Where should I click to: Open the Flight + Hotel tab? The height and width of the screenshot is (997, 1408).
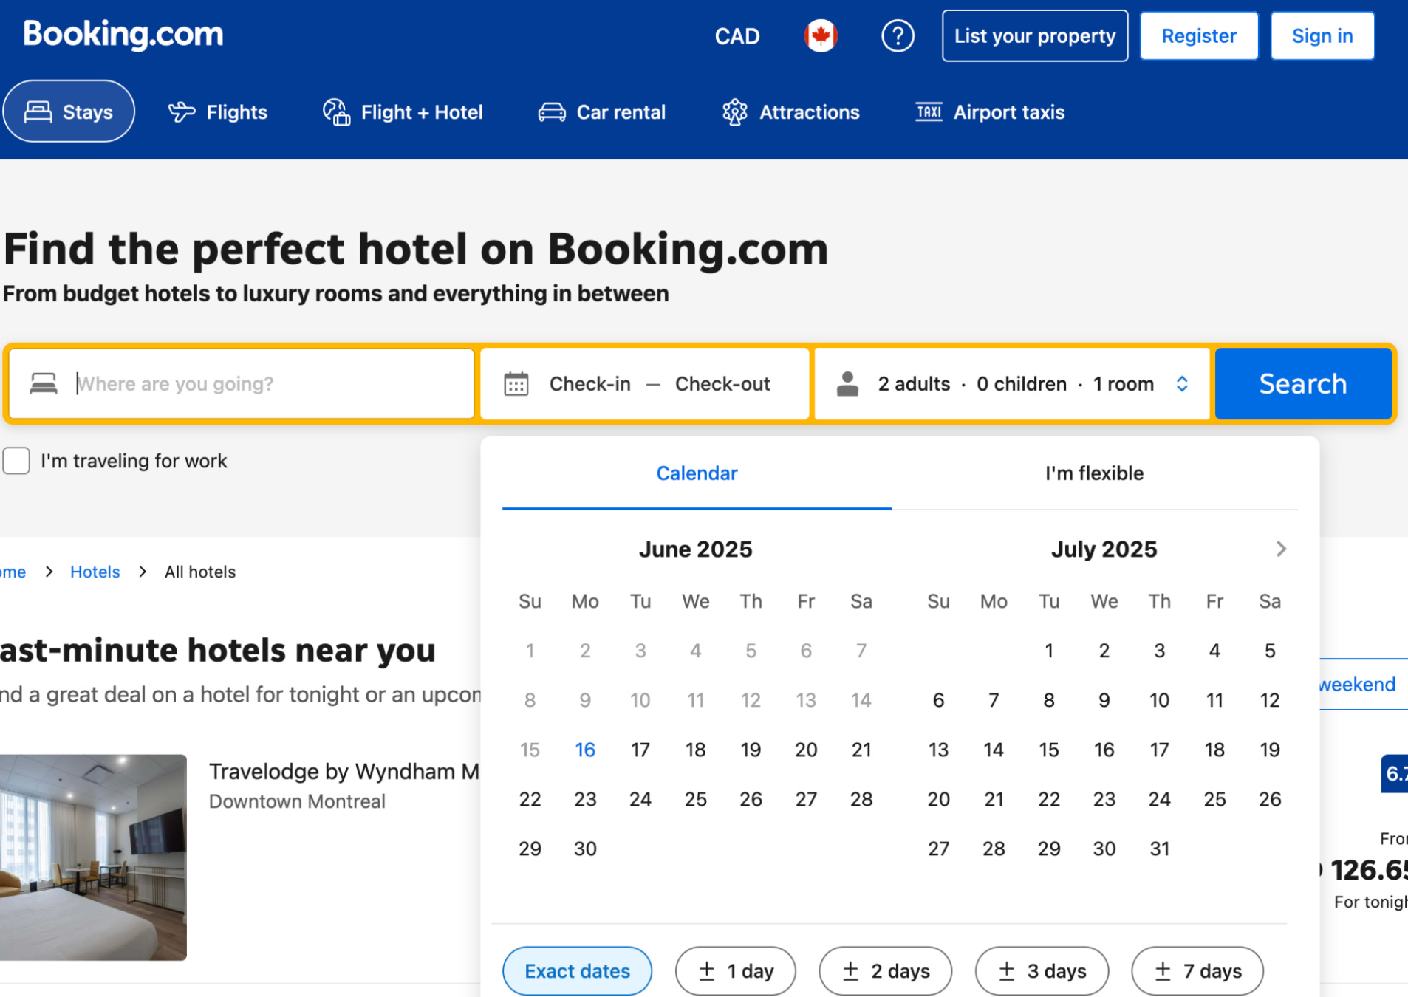[403, 112]
